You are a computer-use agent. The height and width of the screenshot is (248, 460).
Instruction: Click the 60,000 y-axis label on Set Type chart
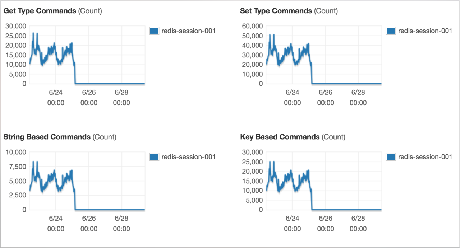coord(252,26)
